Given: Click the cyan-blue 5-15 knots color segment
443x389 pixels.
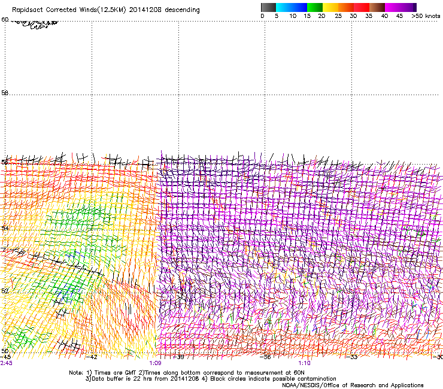Looking at the screenshot, I should tap(292, 7).
